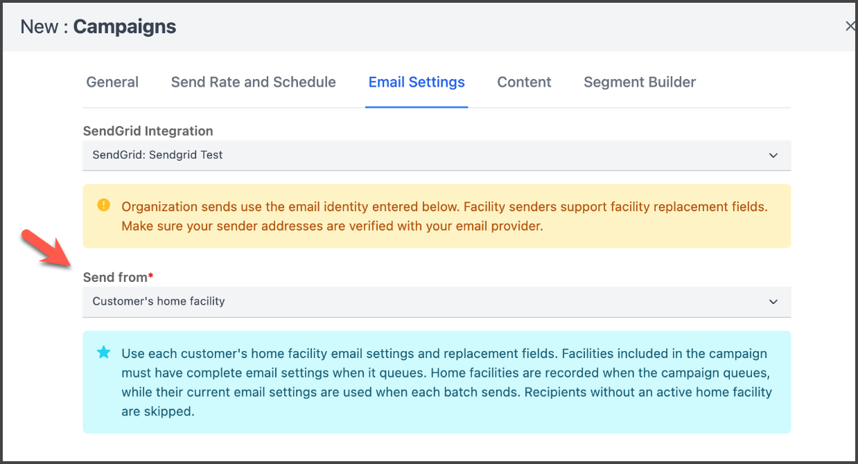Click the Send from field label

[115, 277]
